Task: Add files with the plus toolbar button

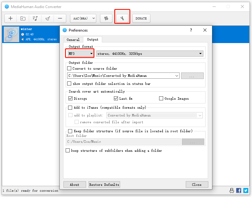Action: tap(11, 18)
